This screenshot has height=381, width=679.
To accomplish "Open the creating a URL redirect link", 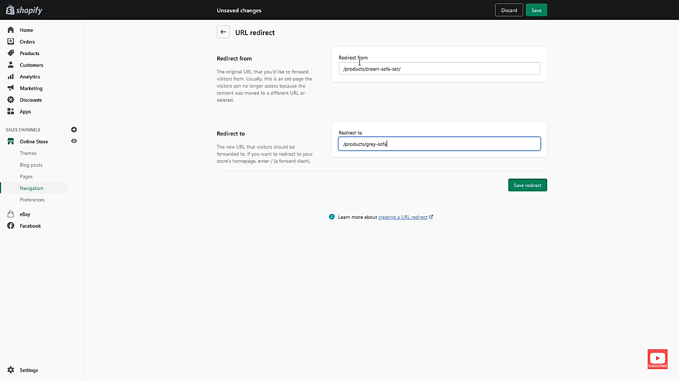I will coord(403,217).
